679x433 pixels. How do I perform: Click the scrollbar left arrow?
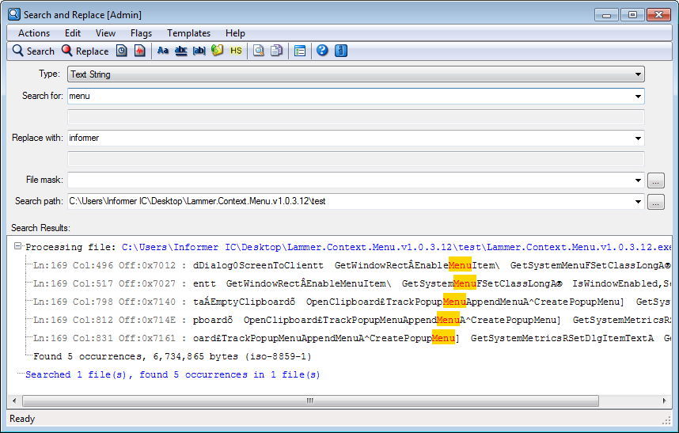pos(14,401)
